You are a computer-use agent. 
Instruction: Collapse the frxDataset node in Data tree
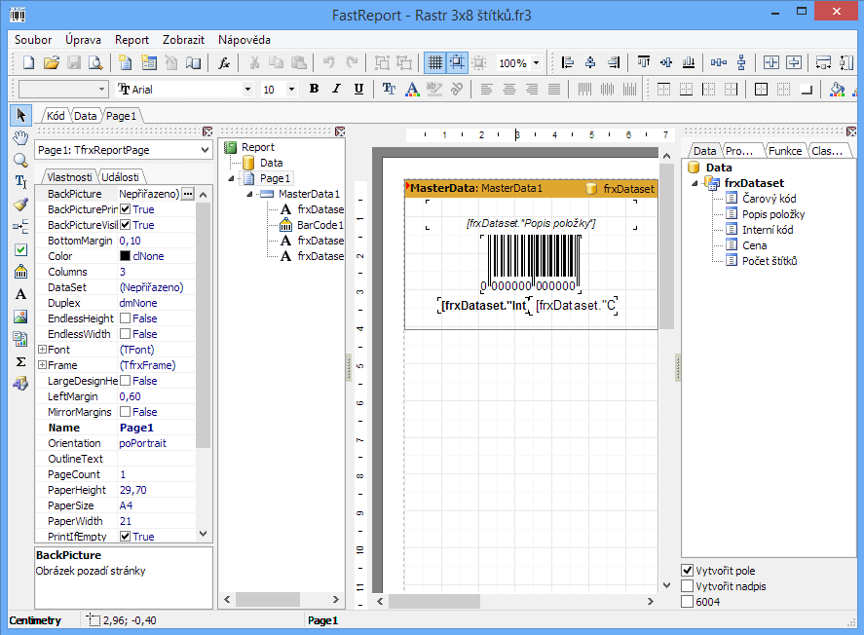point(695,183)
